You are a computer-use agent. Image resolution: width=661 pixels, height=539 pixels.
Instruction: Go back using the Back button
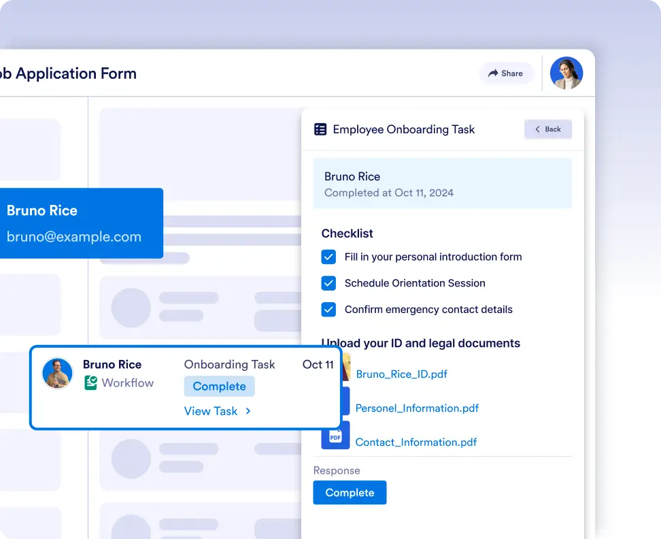548,129
